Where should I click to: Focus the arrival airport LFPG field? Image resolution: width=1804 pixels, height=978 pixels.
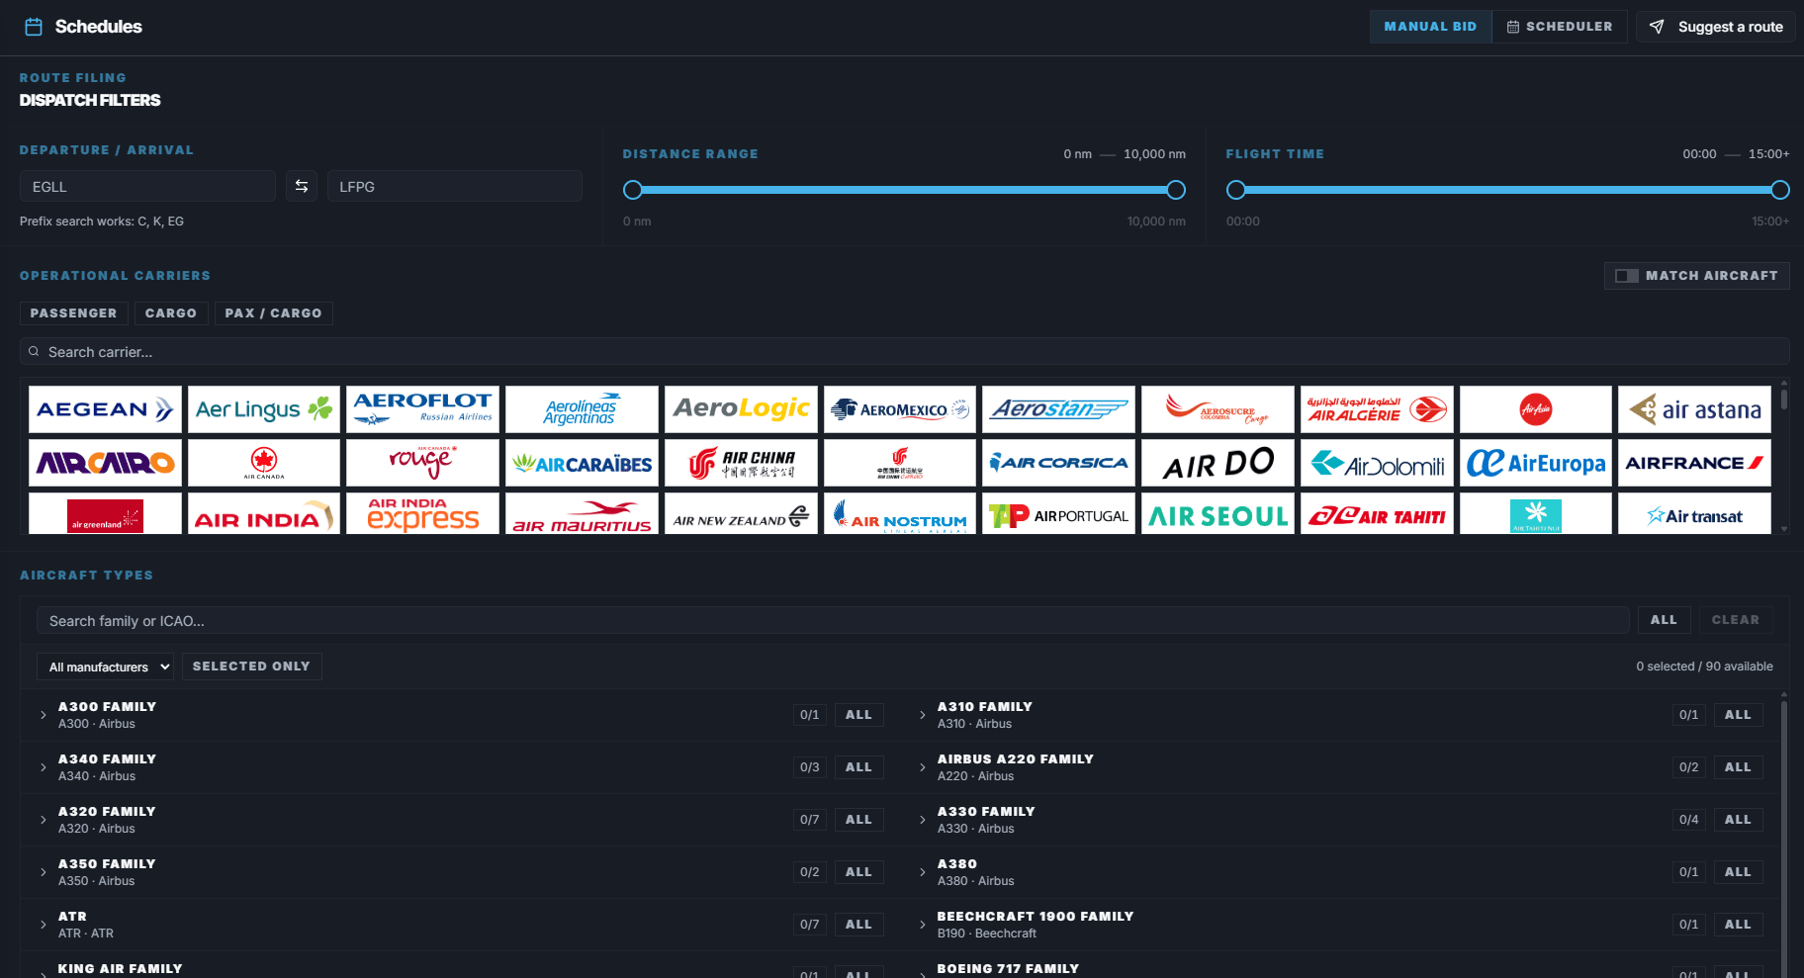(x=455, y=186)
